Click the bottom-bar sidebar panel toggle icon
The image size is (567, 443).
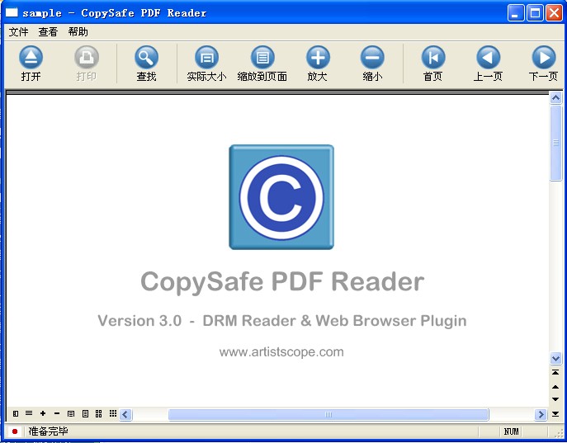pos(16,413)
